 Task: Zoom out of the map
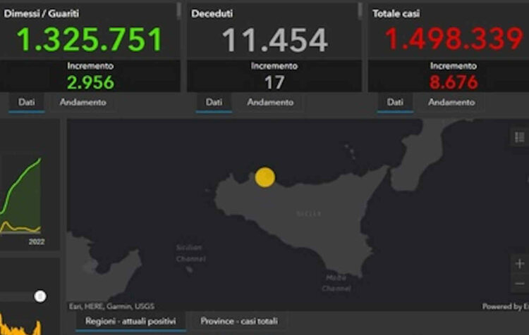pos(519,284)
